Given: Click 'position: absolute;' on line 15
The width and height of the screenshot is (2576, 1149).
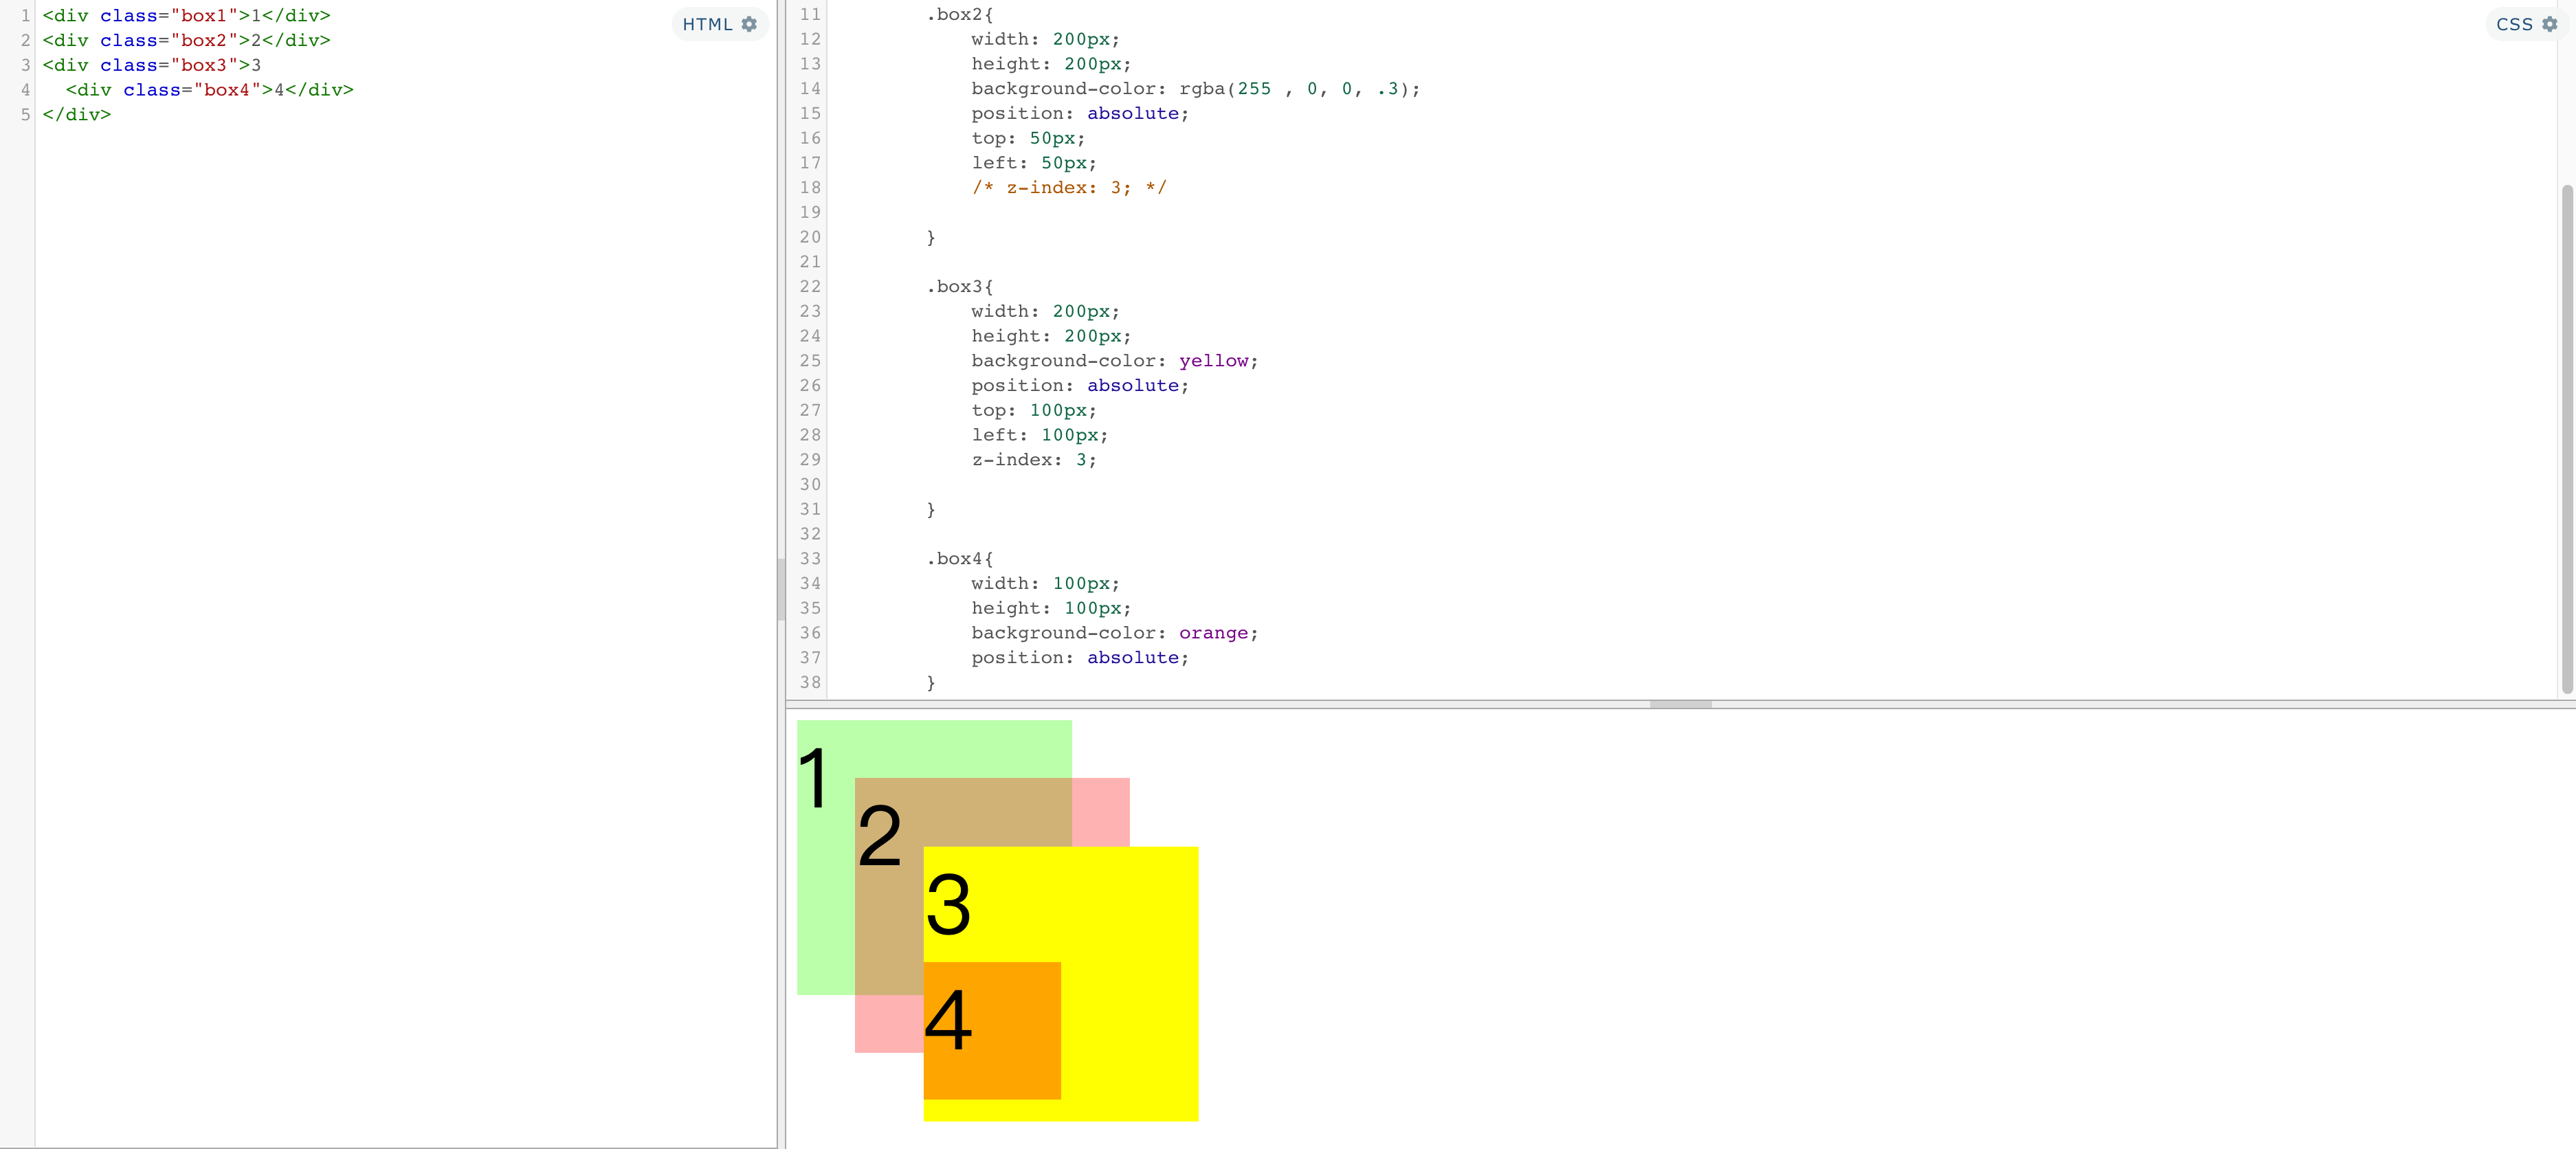Looking at the screenshot, I should click(x=1080, y=114).
